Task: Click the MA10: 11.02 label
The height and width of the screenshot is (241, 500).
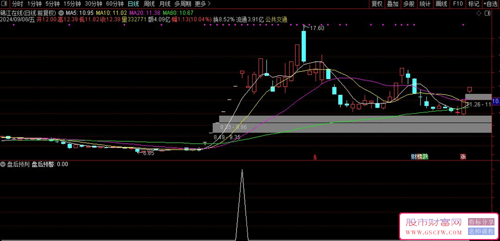Action: click(111, 13)
